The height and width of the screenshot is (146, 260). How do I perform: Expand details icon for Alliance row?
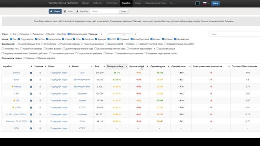click(x=31, y=87)
